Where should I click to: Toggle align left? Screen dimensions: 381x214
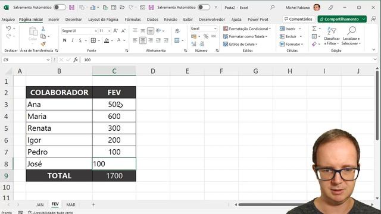click(135, 40)
